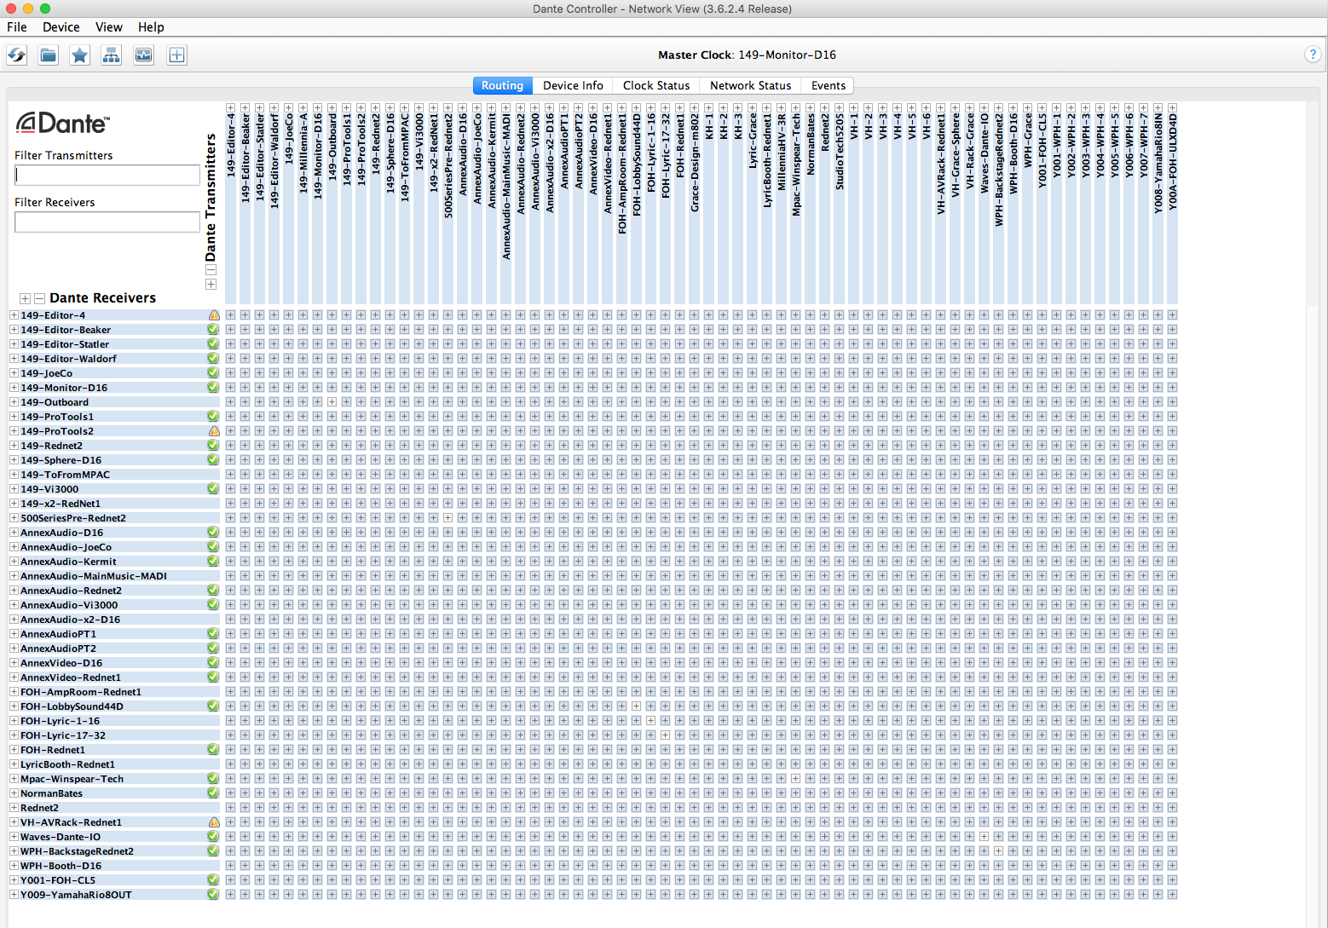The image size is (1328, 928).
Task: Open the View menu
Action: [108, 27]
